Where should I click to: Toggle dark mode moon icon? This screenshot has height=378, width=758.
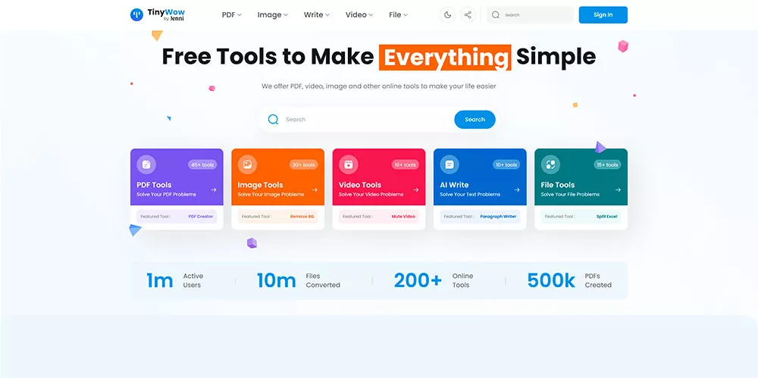click(x=448, y=15)
